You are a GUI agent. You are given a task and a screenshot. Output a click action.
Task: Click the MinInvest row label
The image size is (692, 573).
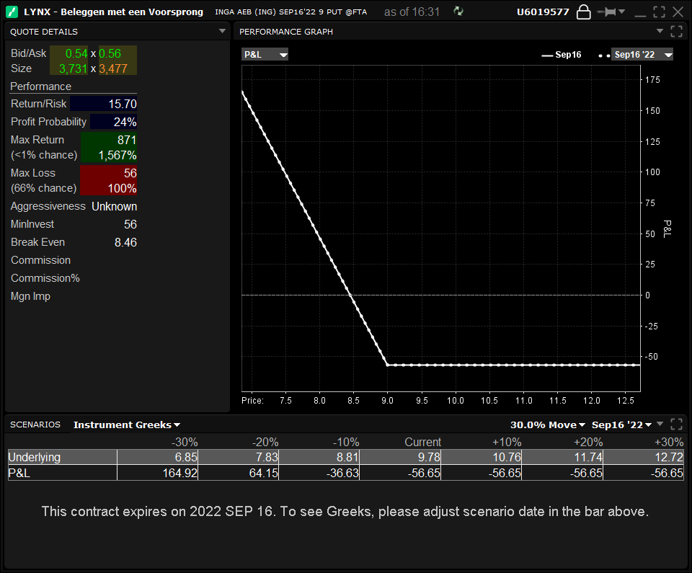pyautogui.click(x=32, y=224)
